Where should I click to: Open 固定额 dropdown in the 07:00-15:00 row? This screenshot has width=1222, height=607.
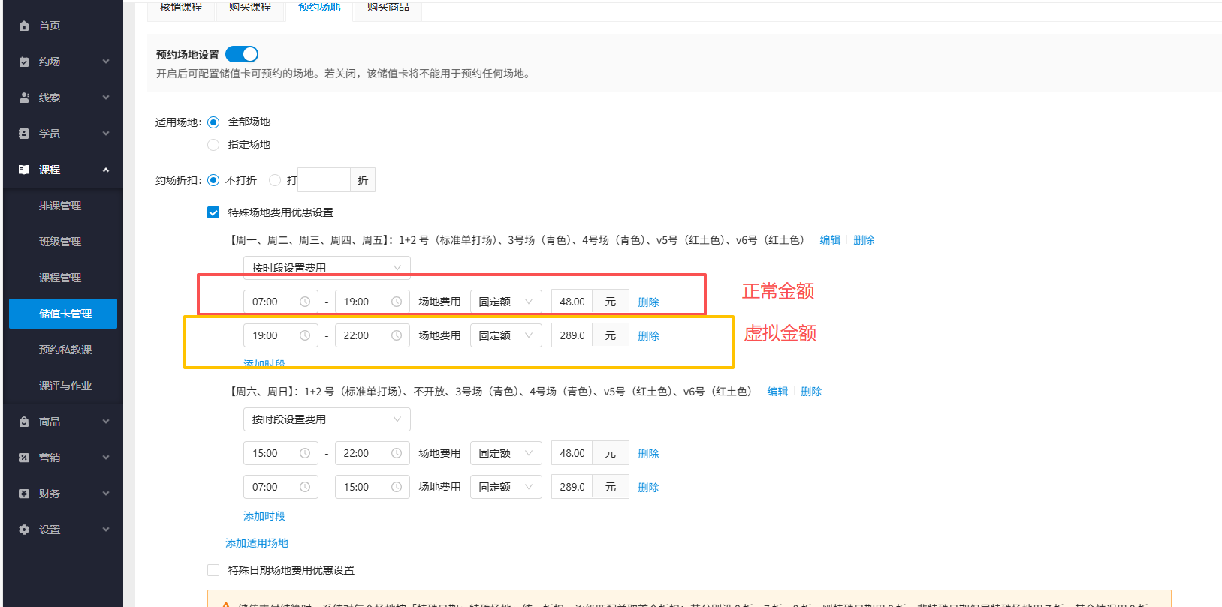pos(506,487)
